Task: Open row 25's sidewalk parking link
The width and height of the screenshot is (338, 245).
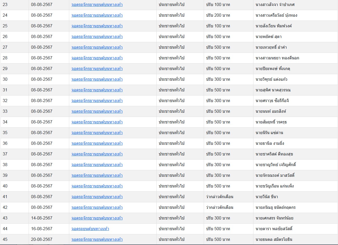Action: tap(97, 26)
